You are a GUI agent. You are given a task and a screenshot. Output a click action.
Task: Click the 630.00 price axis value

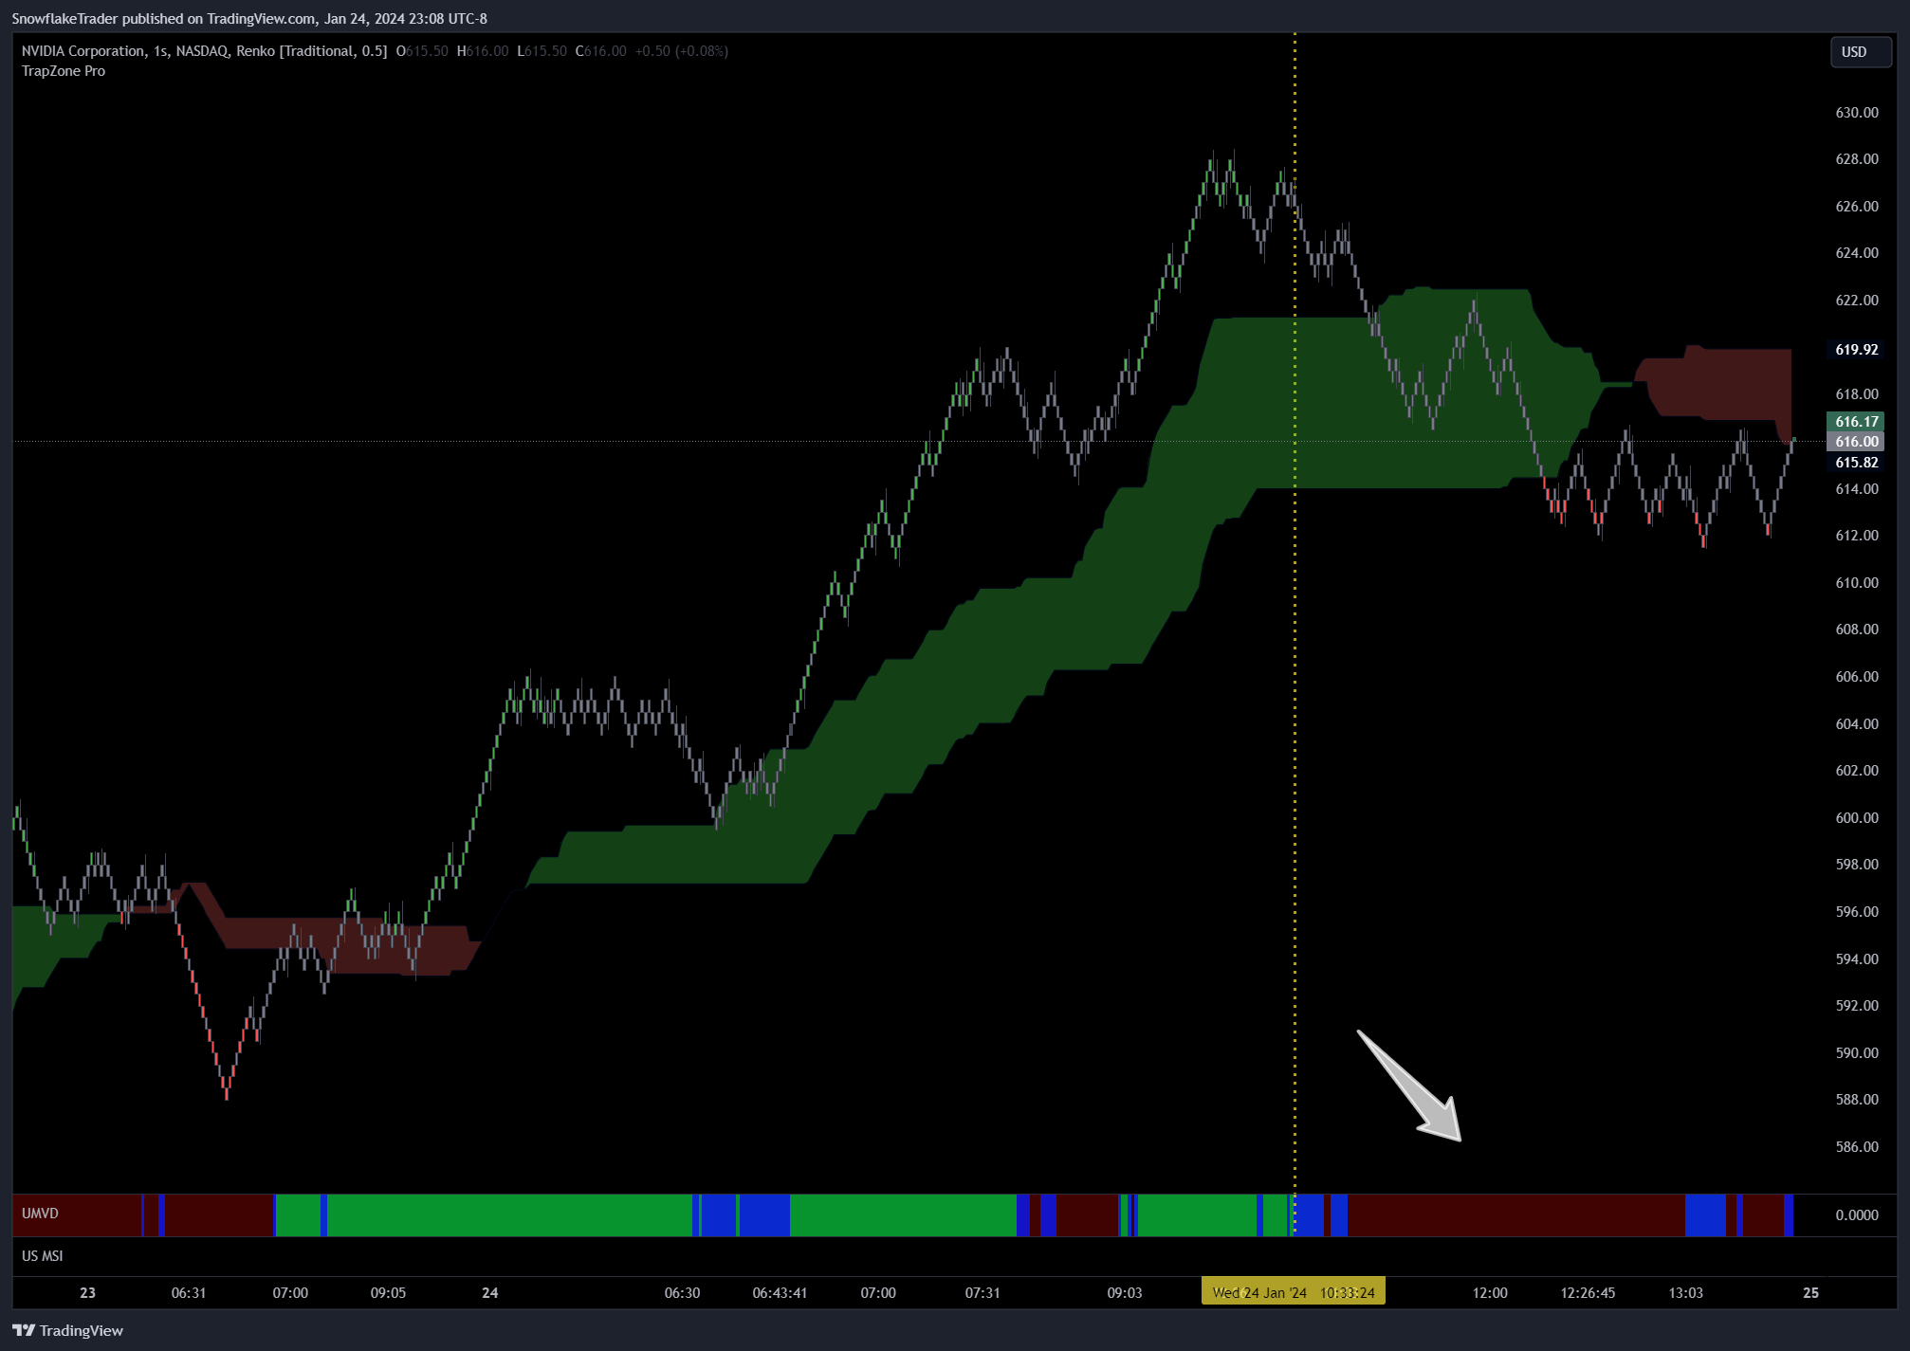click(1857, 113)
